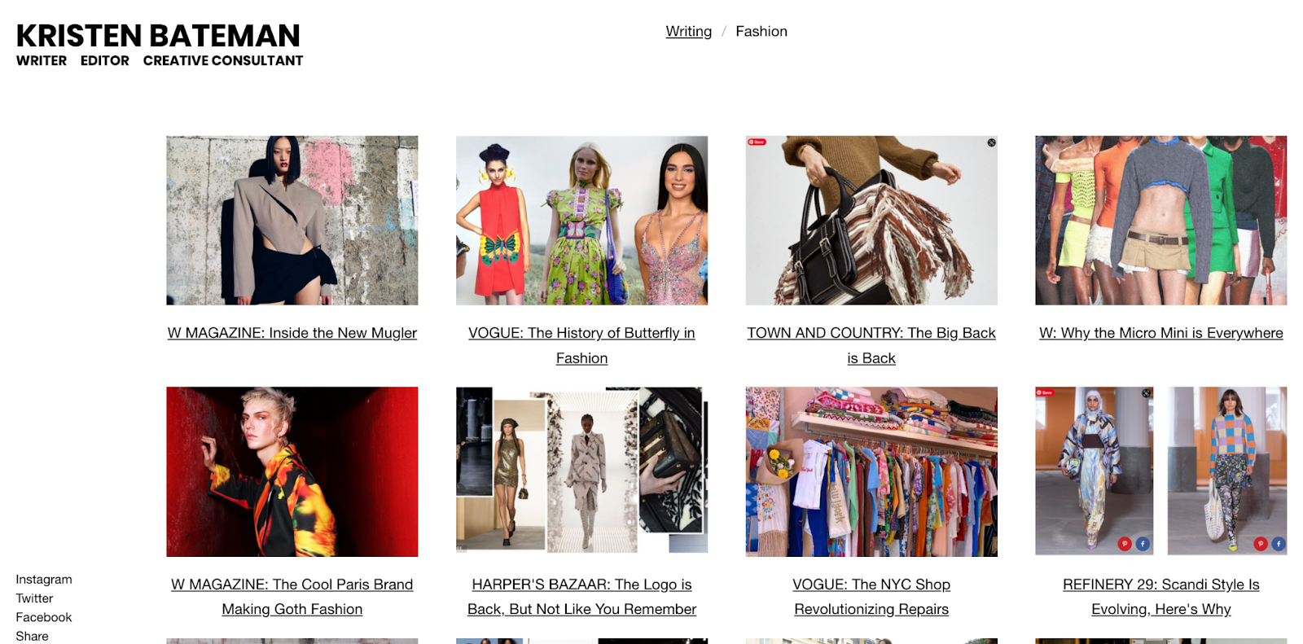Open Vogue History of Butterfly in Fashion link
This screenshot has height=644, width=1303.
(581, 345)
